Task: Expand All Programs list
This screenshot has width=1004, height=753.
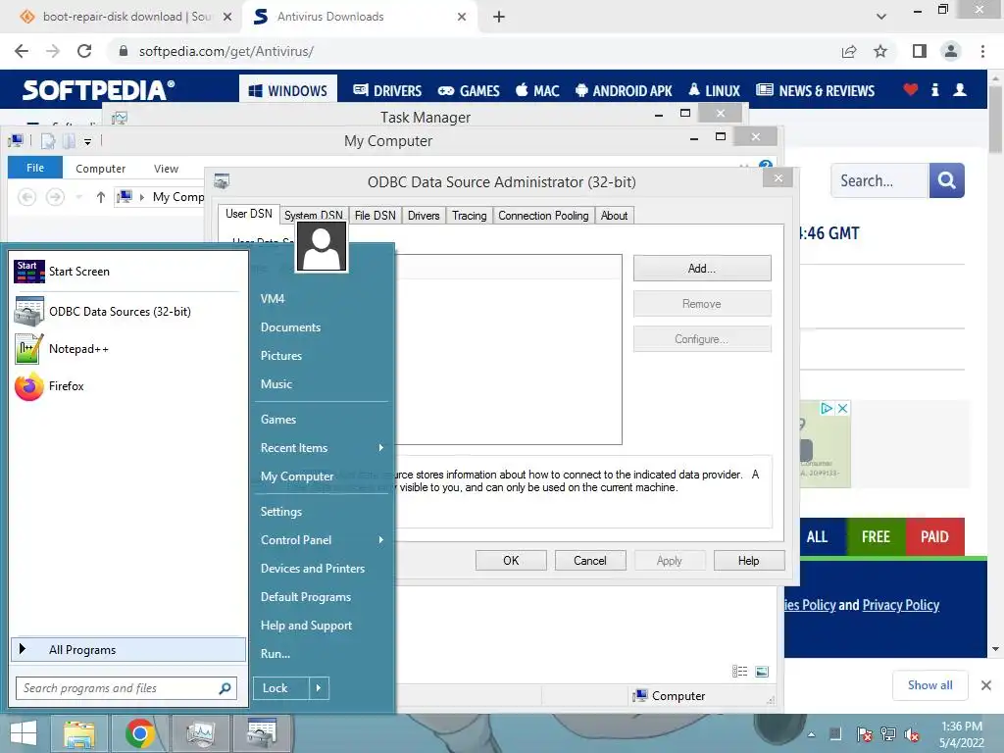Action: coord(128,649)
